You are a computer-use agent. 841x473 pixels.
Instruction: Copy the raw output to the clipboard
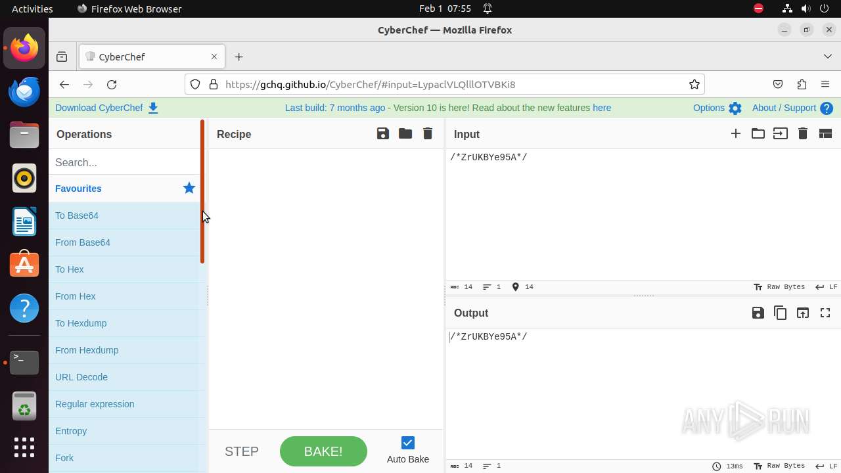coord(781,313)
